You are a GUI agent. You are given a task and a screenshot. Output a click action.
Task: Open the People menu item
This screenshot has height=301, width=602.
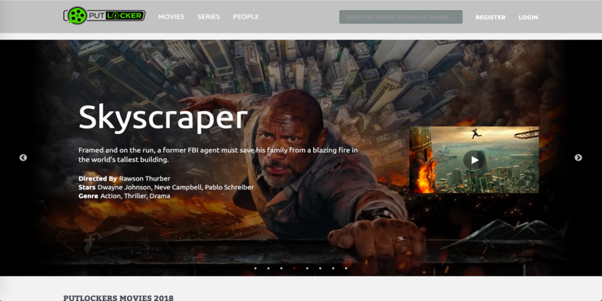pos(245,17)
